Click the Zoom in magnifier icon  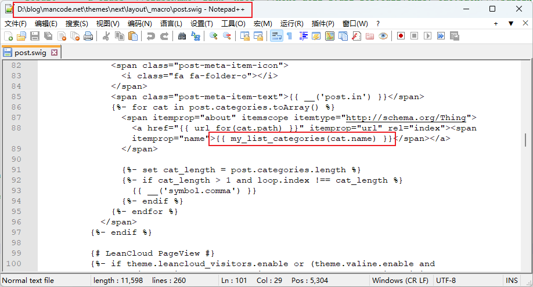[x=214, y=36]
